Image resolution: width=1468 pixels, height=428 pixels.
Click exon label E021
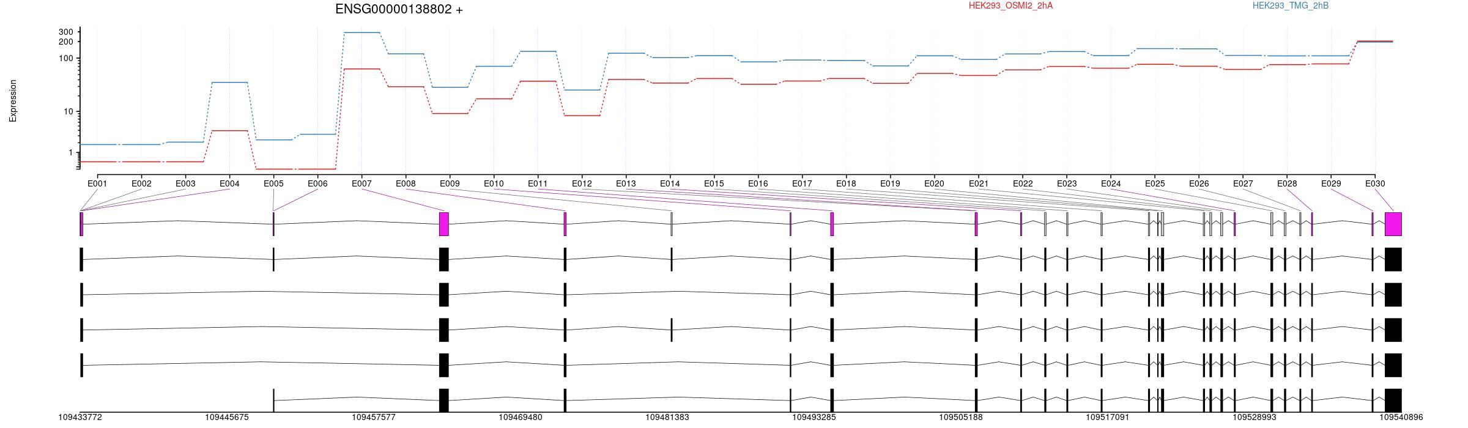979,183
